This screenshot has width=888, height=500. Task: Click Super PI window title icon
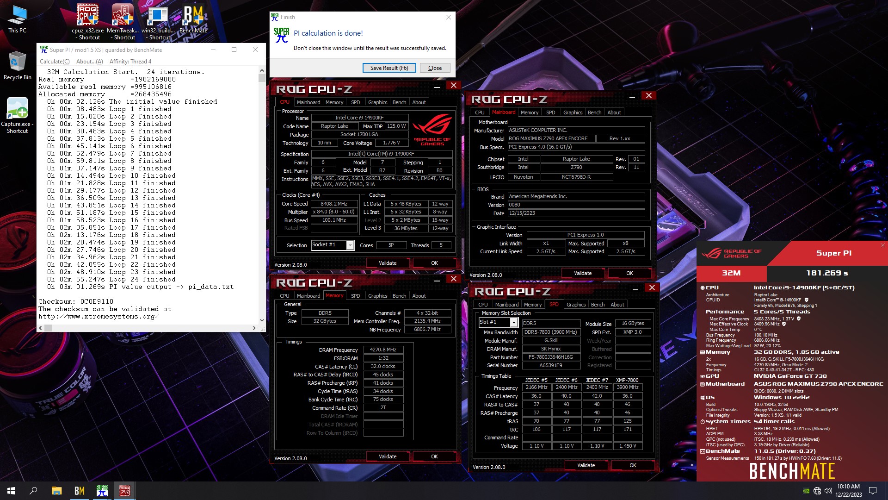pyautogui.click(x=44, y=50)
